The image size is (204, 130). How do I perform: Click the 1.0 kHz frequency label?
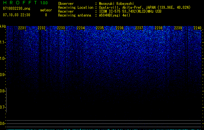pyautogui.click(x=3, y=58)
